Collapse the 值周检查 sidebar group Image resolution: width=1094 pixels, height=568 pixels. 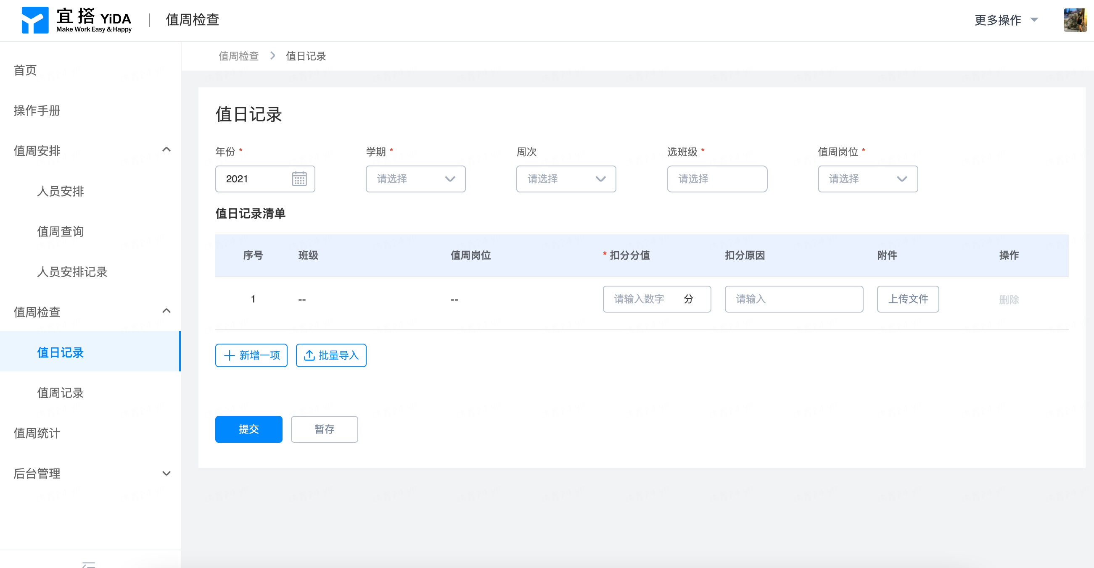pyautogui.click(x=166, y=311)
